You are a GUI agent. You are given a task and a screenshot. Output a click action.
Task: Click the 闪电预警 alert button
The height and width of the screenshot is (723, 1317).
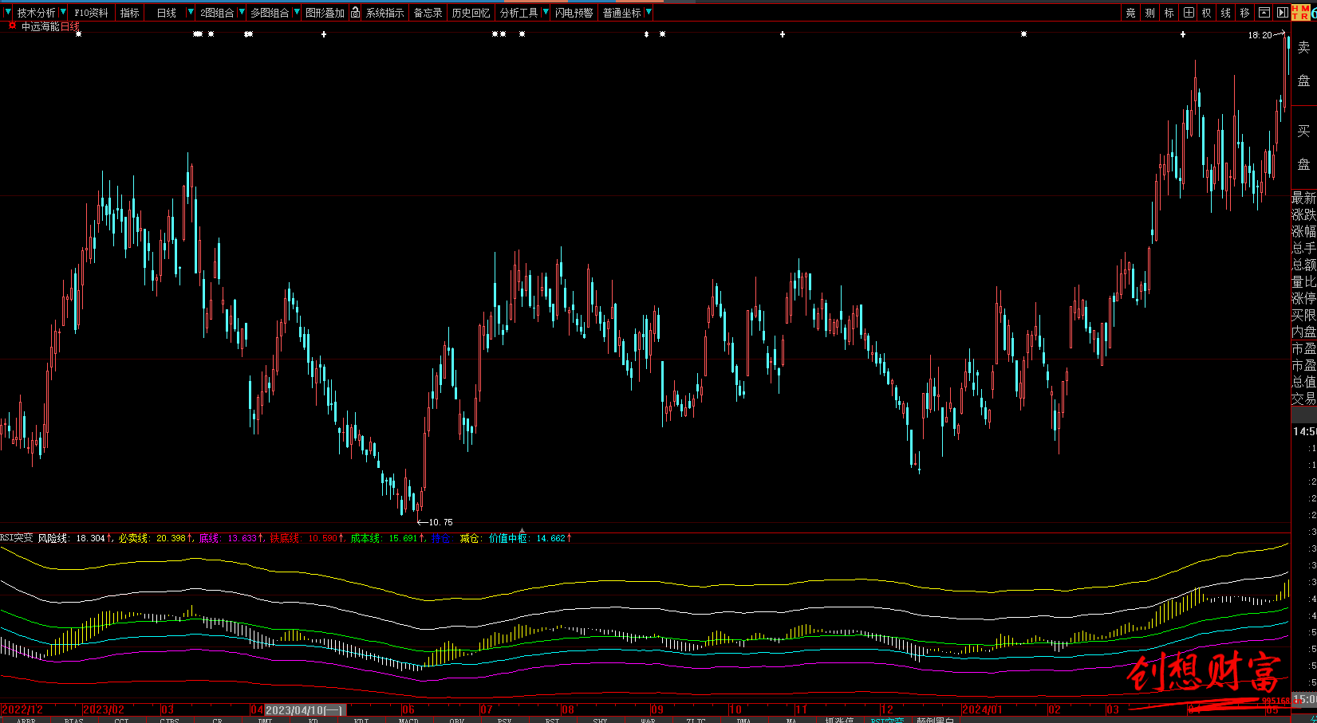[x=574, y=13]
